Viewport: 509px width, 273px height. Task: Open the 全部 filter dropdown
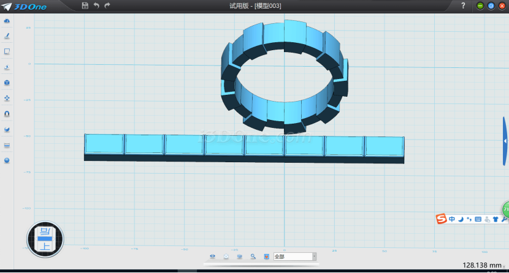point(314,256)
